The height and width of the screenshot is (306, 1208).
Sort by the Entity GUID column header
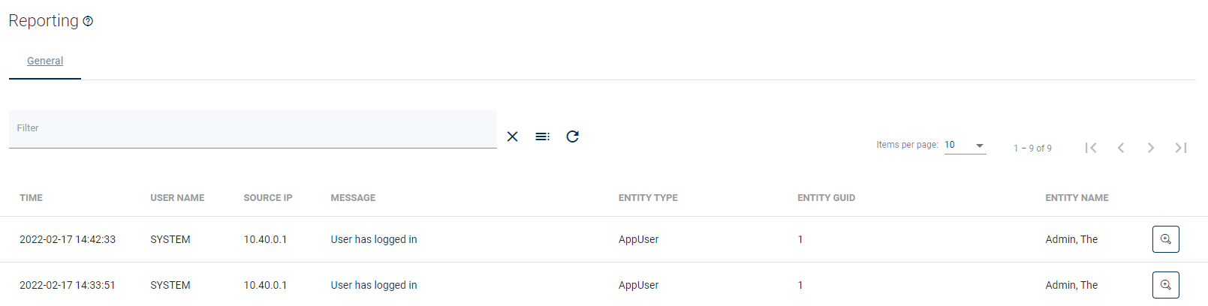(826, 198)
